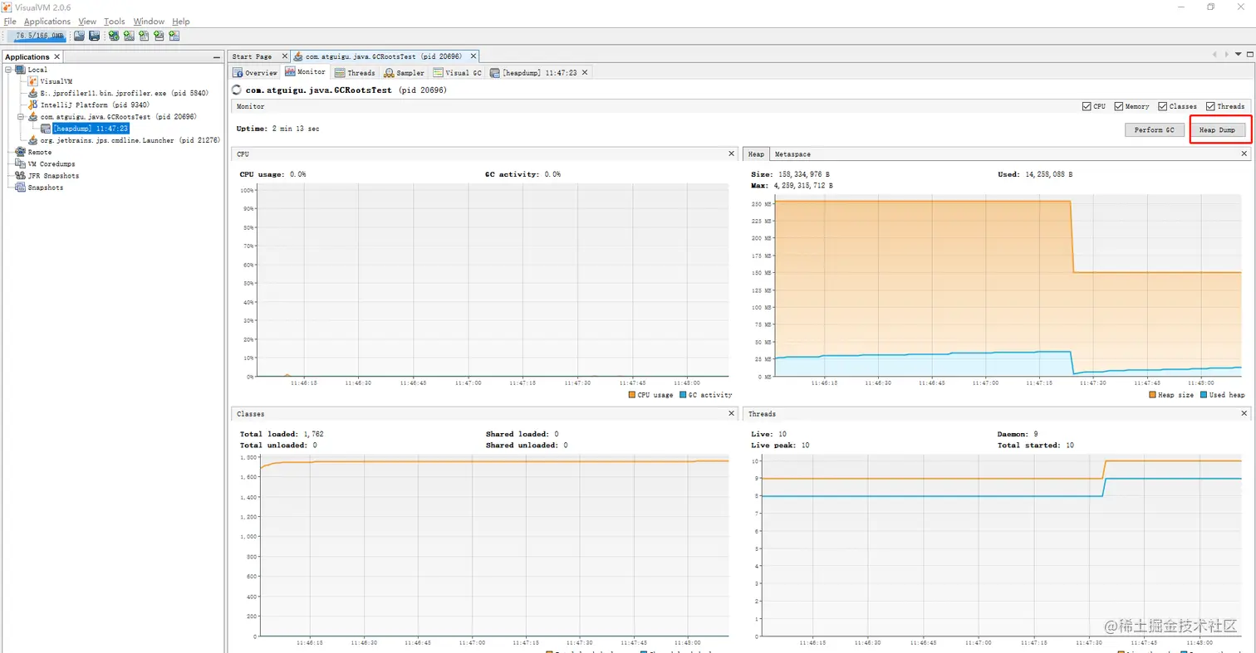Screen dimensions: 1256x653
Task: Open the VM Coredumps node icon
Action: coord(21,164)
